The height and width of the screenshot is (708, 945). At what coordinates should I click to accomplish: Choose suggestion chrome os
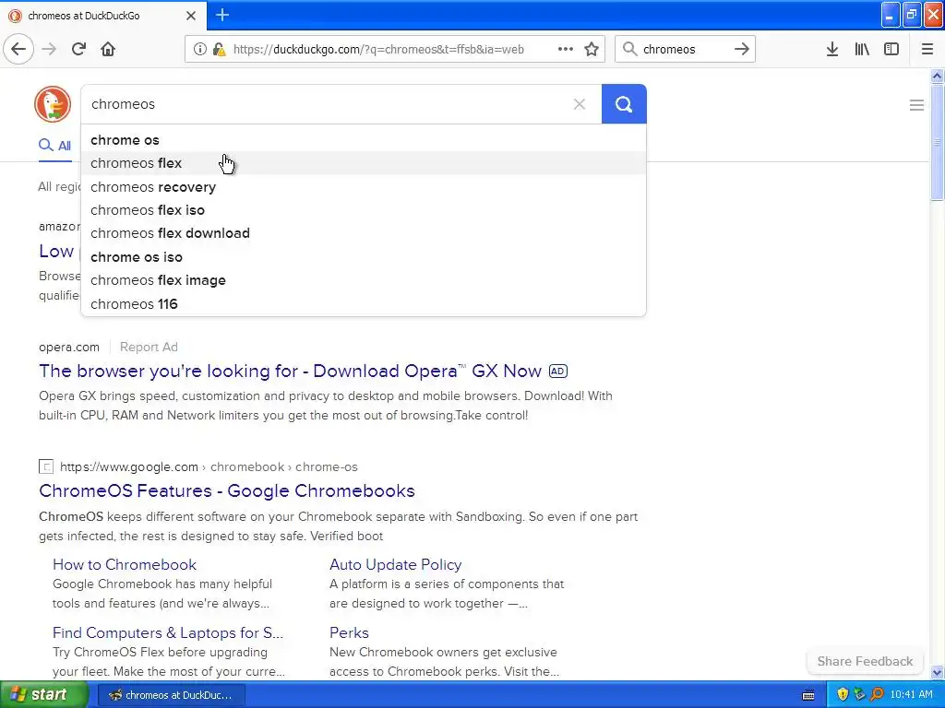pyautogui.click(x=364, y=140)
